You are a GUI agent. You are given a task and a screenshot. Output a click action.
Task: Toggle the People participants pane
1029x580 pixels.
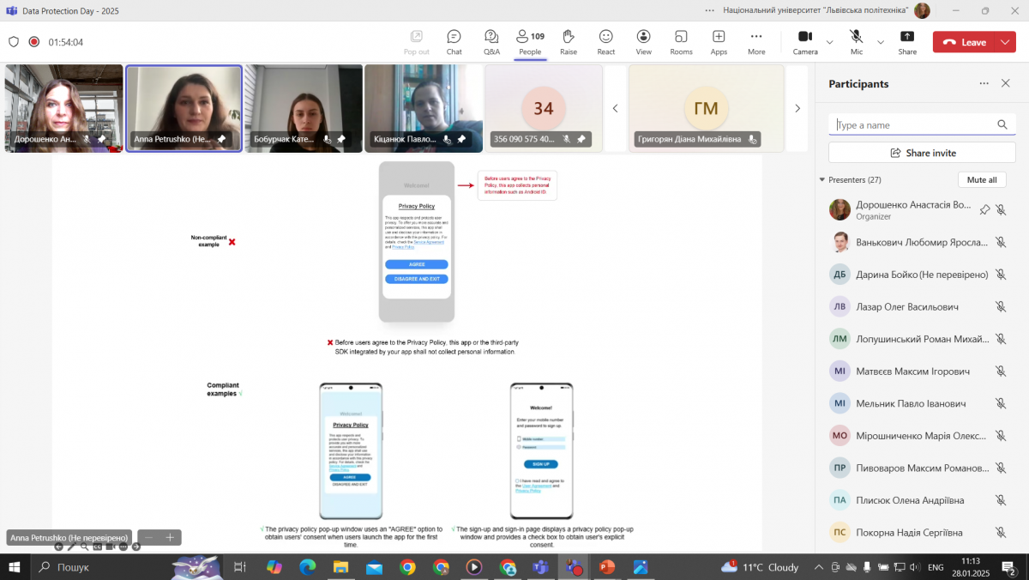pos(530,41)
